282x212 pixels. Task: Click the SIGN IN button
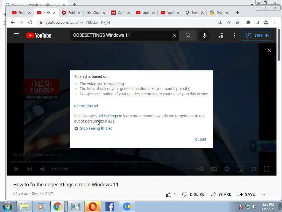[257, 35]
